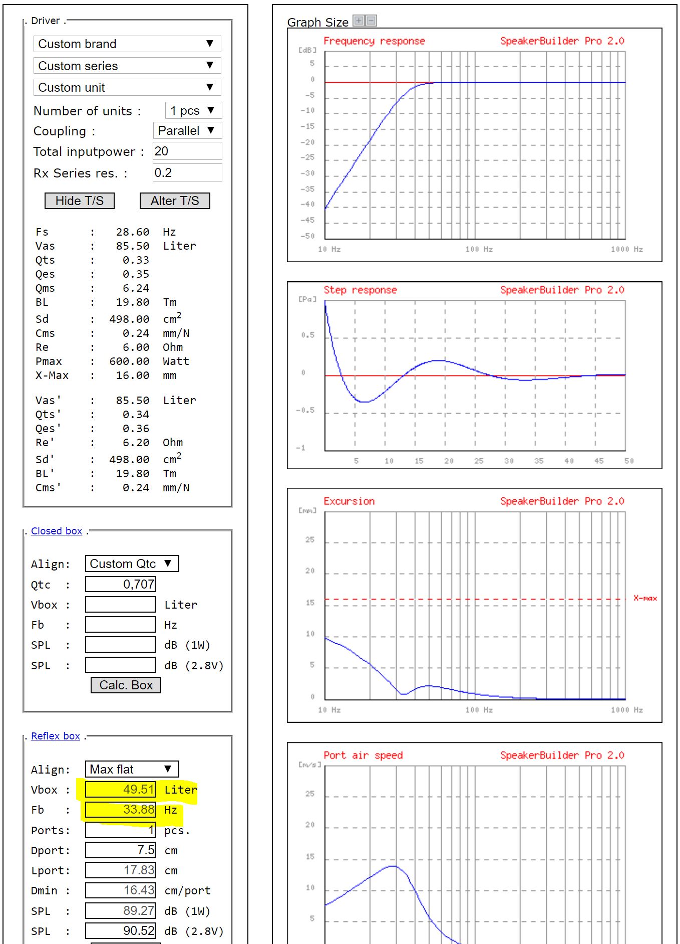The height and width of the screenshot is (944, 680).
Task: Click the Dmin field 16.43
Action: pos(120,890)
